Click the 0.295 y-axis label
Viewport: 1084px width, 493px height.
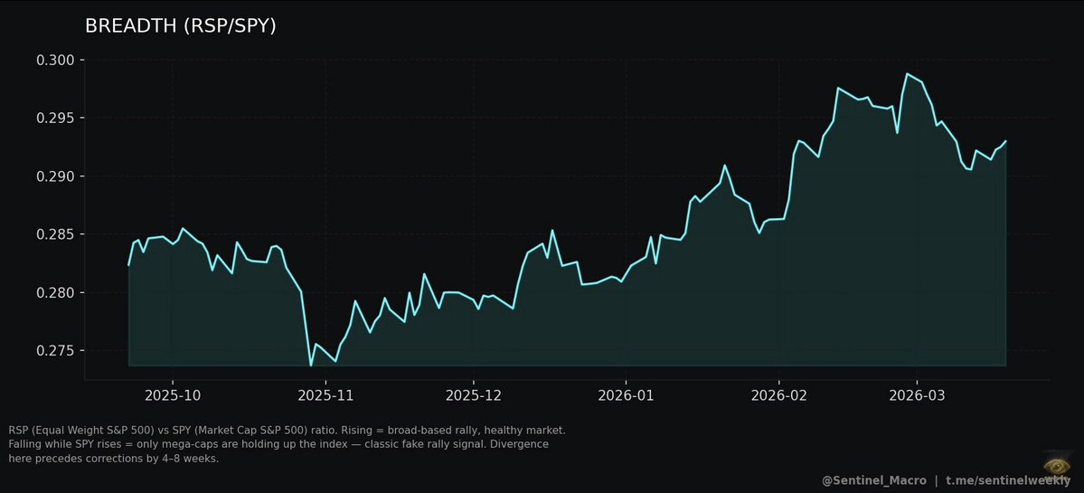tap(53, 119)
